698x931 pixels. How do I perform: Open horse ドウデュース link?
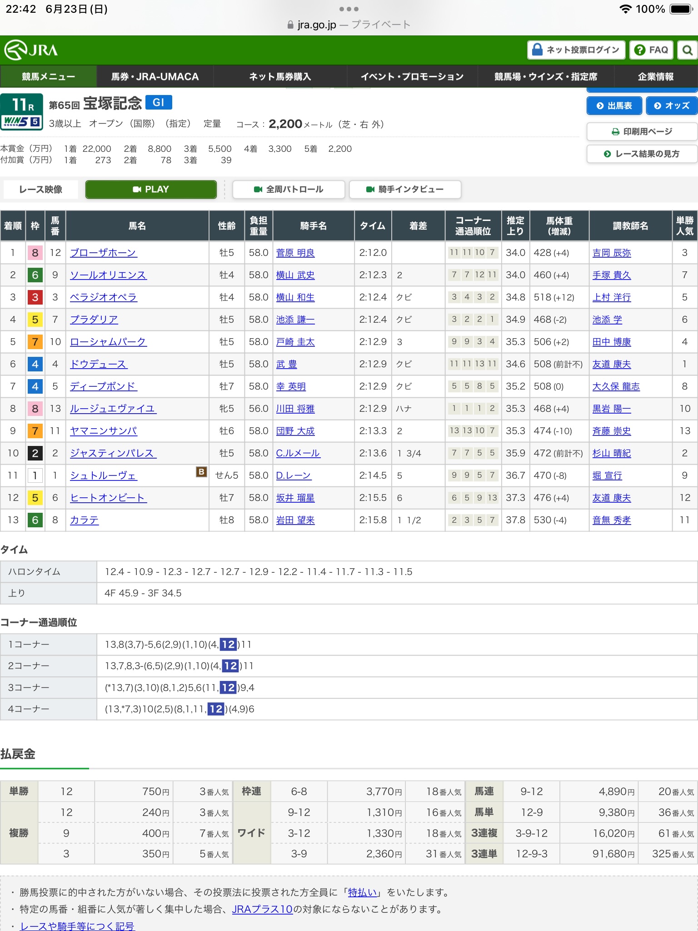tap(99, 364)
